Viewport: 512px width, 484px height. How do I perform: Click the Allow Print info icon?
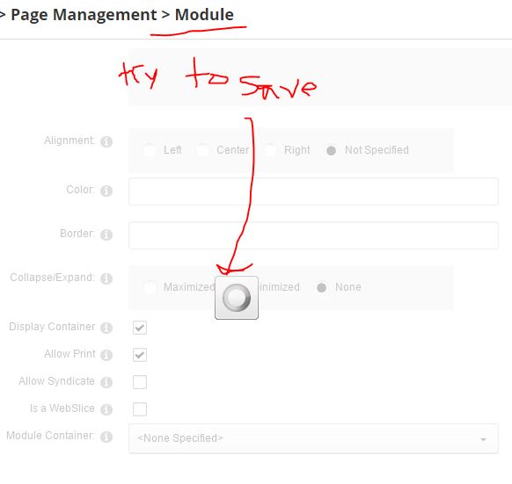click(106, 355)
